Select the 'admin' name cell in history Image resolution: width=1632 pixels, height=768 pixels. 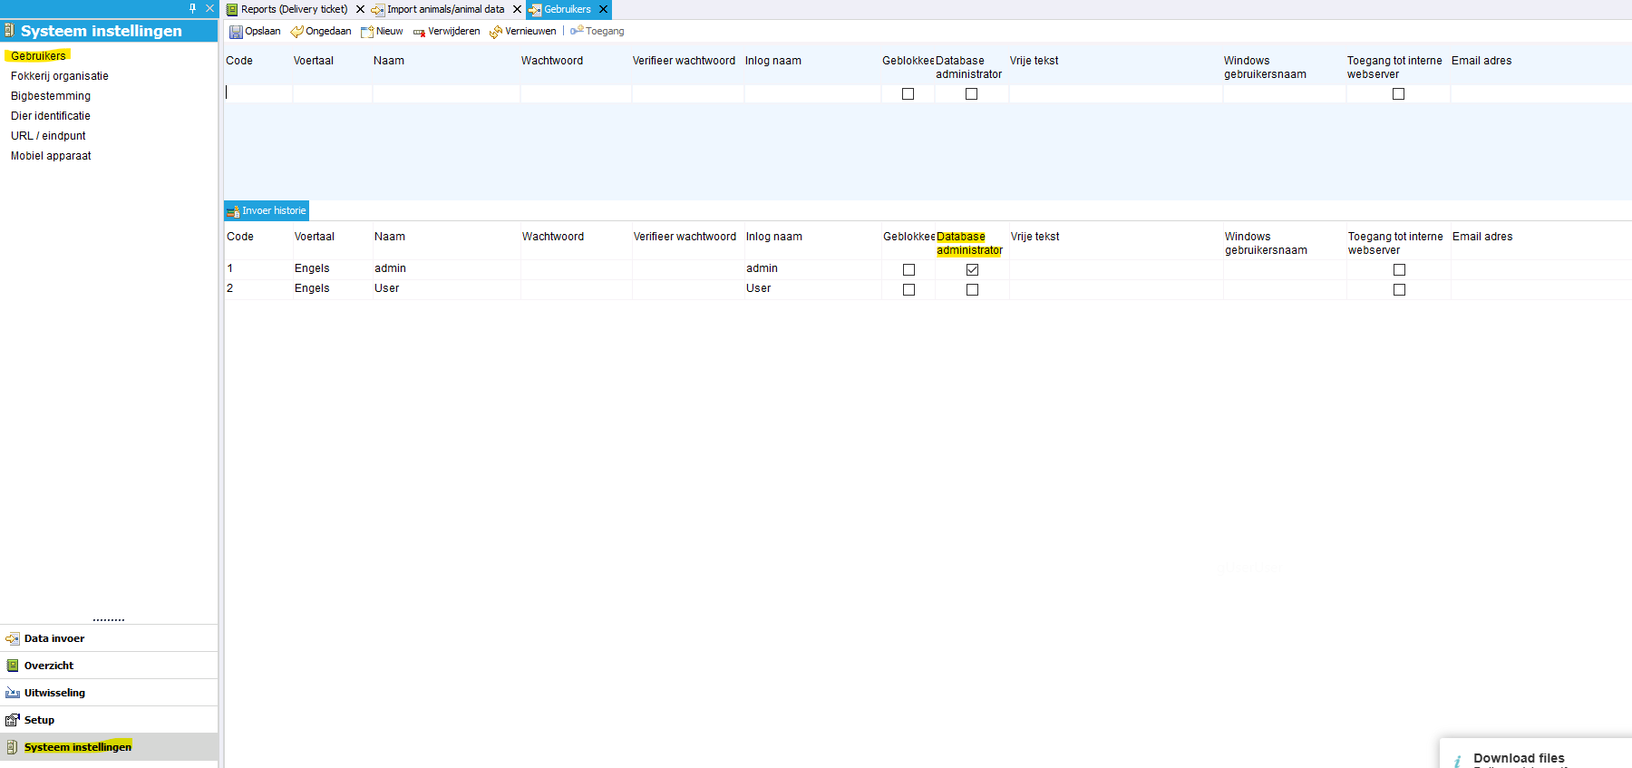(446, 268)
